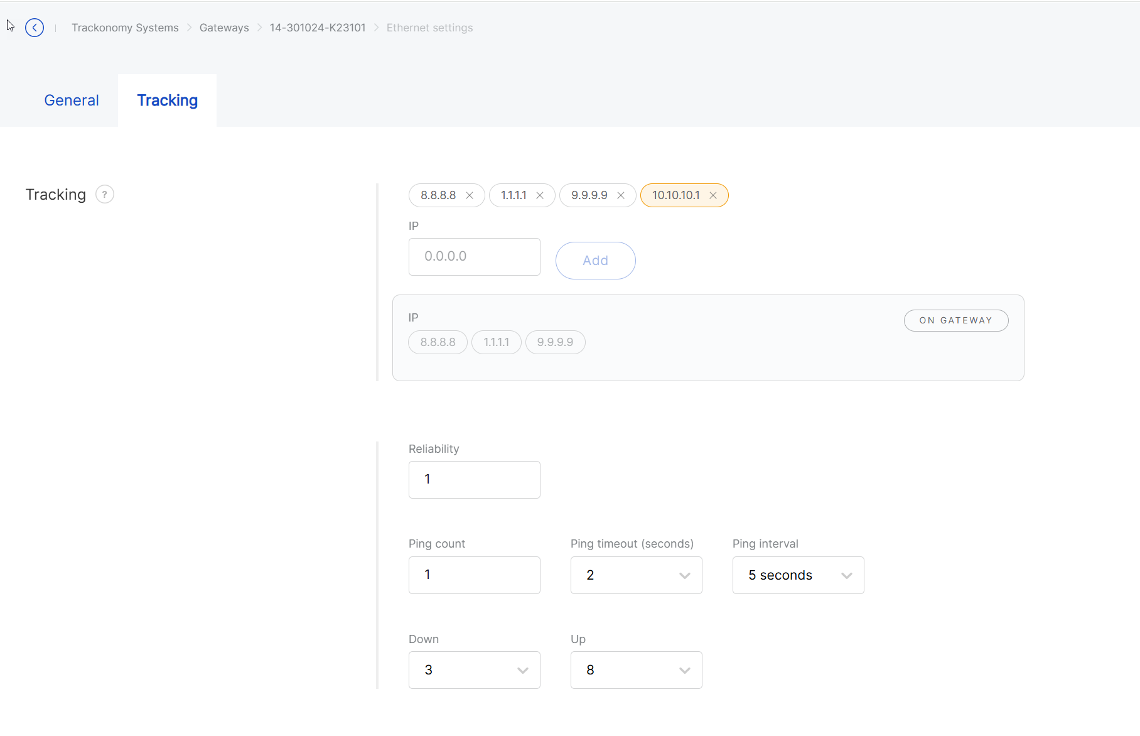The width and height of the screenshot is (1140, 736).
Task: Click the Reliability input field
Action: point(474,480)
